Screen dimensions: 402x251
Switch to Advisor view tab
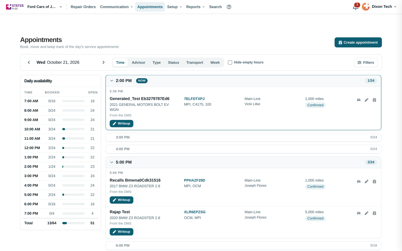pos(138,62)
